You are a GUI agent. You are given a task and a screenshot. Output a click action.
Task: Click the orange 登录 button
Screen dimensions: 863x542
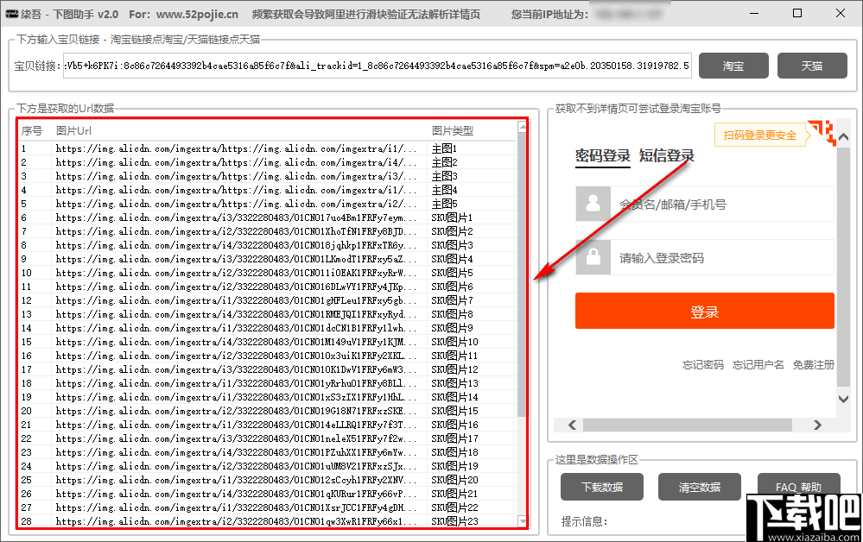[x=705, y=311]
